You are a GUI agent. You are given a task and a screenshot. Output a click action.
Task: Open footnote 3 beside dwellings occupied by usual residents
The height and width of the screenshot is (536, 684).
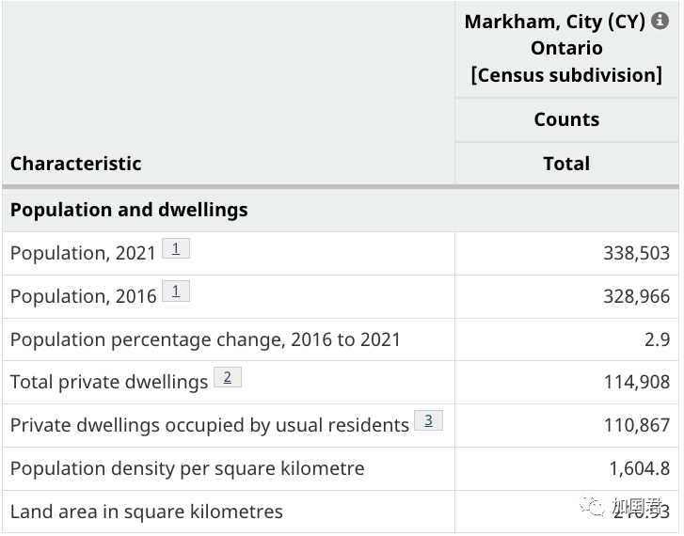click(428, 420)
